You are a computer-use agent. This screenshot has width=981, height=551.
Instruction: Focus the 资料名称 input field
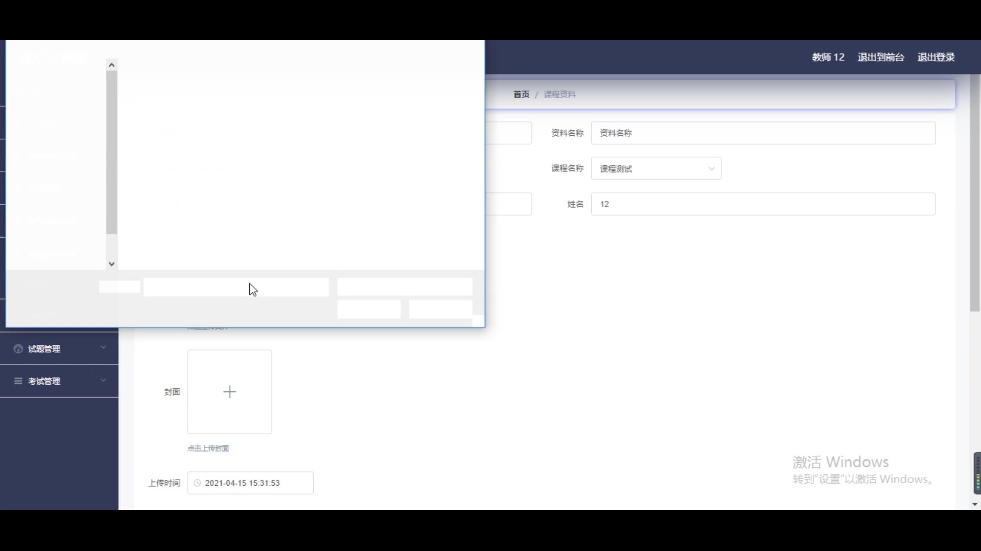(x=763, y=133)
